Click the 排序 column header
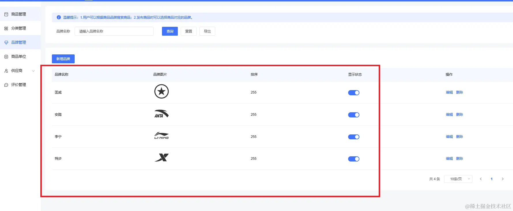Screen dimensions: 513x211 [254, 75]
